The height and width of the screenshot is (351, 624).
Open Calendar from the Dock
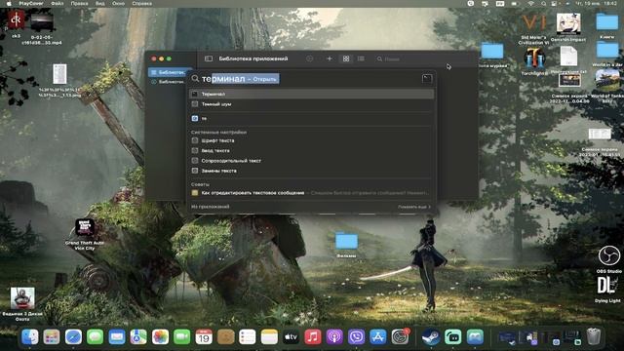204,337
